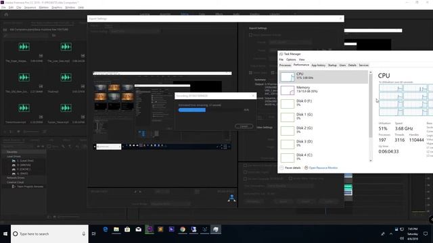Select the CPU graph thumbnail in Task Manager sidebar
The height and width of the screenshot is (243, 433).
[x=288, y=77]
